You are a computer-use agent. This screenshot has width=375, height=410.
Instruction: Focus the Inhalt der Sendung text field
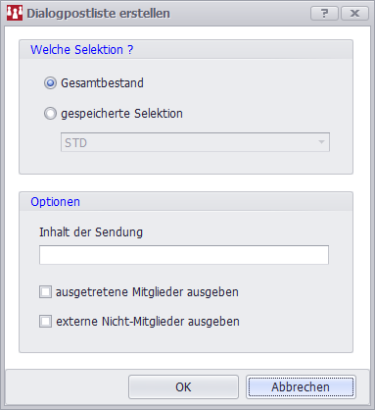[184, 255]
